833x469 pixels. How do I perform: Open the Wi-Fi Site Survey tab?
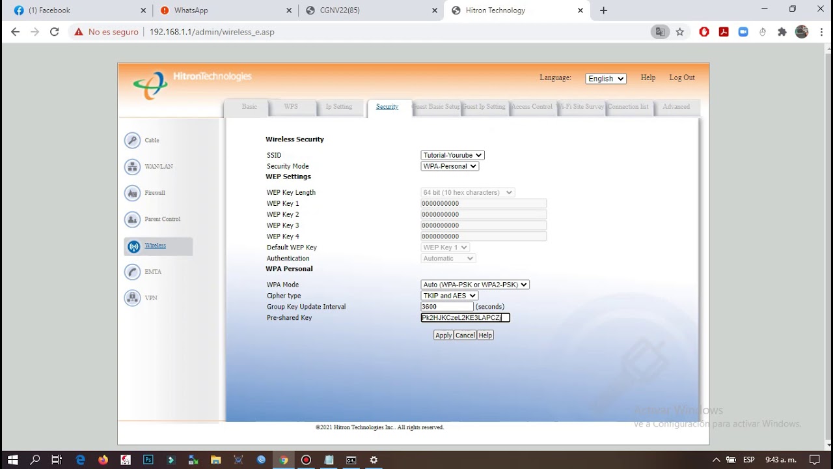[x=580, y=107]
